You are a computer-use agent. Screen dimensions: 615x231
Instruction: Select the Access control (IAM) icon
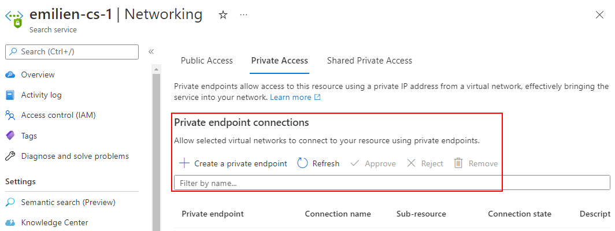point(10,115)
